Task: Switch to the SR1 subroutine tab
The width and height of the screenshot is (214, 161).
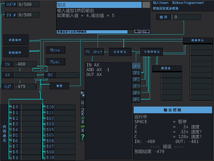Action: [136, 73]
